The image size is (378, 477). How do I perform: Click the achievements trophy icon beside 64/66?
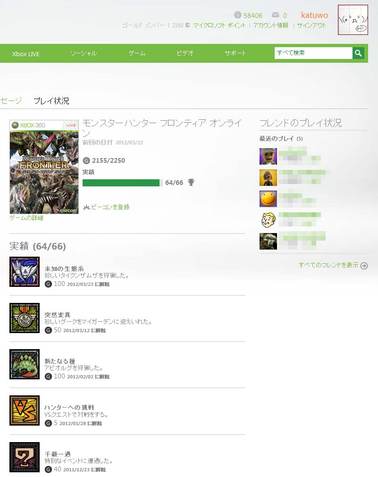[191, 182]
